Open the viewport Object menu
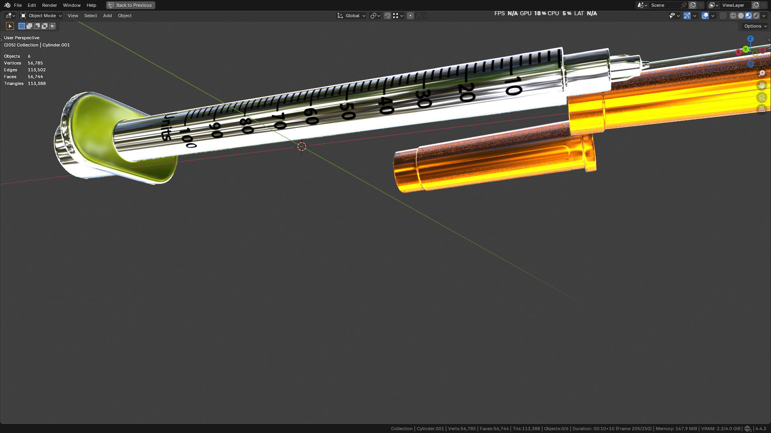 (x=125, y=16)
